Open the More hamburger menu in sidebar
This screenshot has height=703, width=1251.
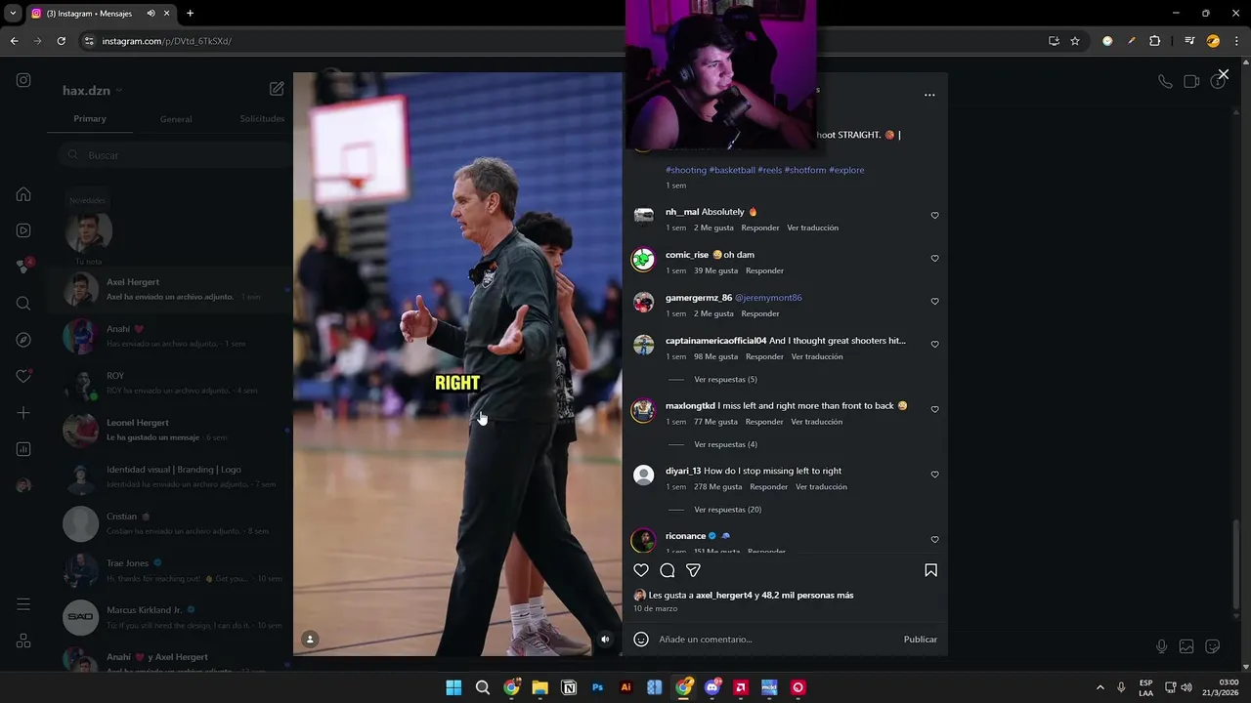[23, 604]
